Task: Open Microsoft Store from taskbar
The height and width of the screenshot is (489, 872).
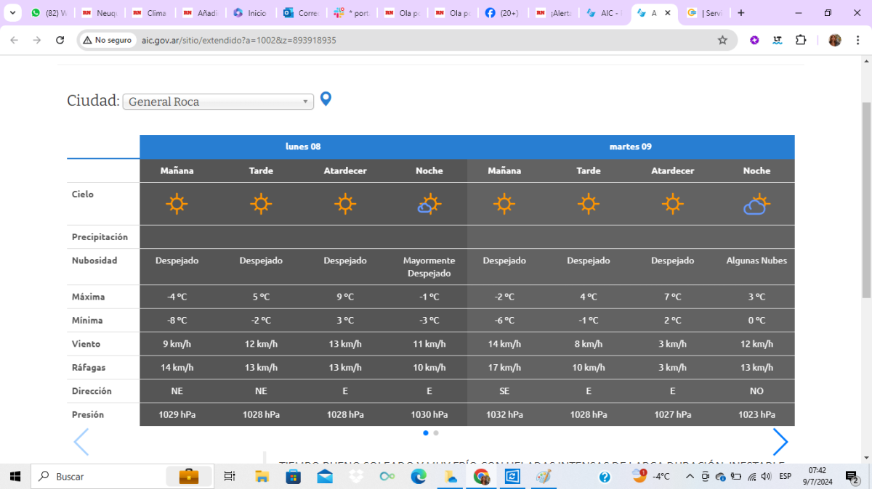Action: (x=294, y=477)
